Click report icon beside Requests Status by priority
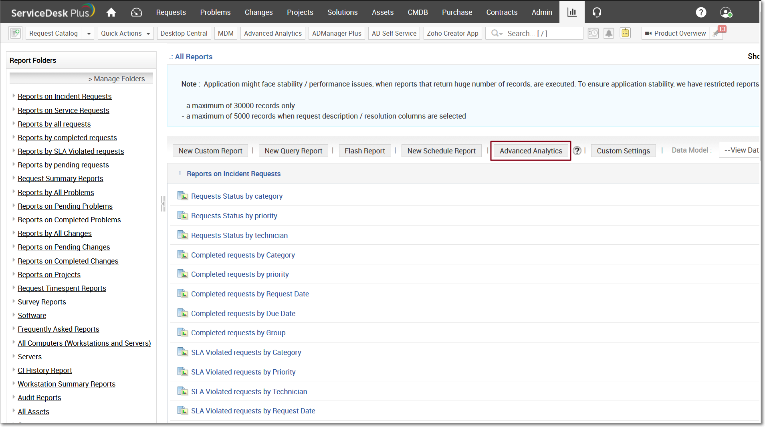This screenshot has height=427, width=765. tap(183, 215)
